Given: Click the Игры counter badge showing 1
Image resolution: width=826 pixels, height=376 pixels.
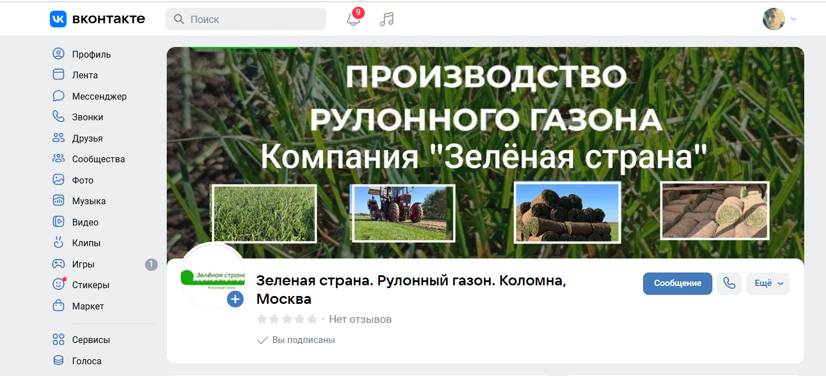Looking at the screenshot, I should pyautogui.click(x=151, y=264).
